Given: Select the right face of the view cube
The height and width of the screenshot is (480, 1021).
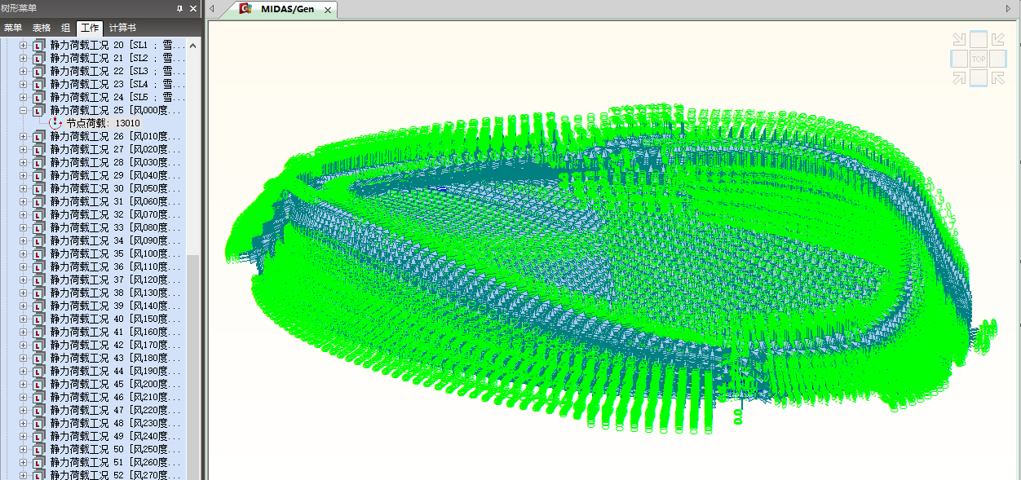Looking at the screenshot, I should pyautogui.click(x=998, y=59).
